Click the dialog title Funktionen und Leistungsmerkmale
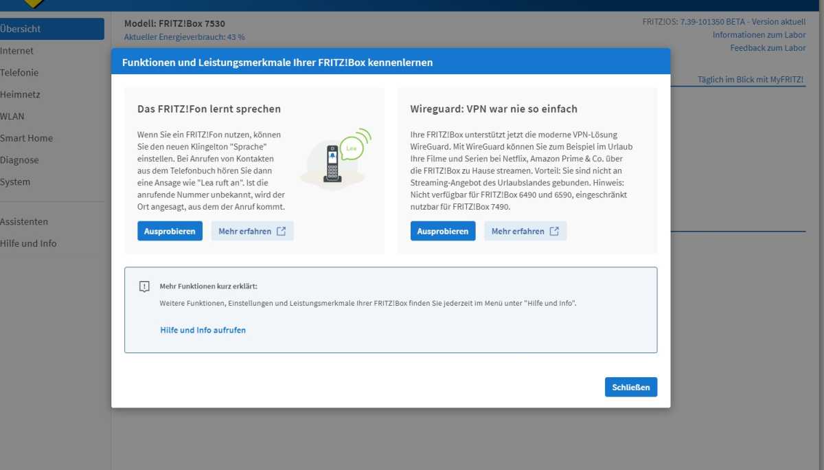The image size is (824, 470). 277,62
